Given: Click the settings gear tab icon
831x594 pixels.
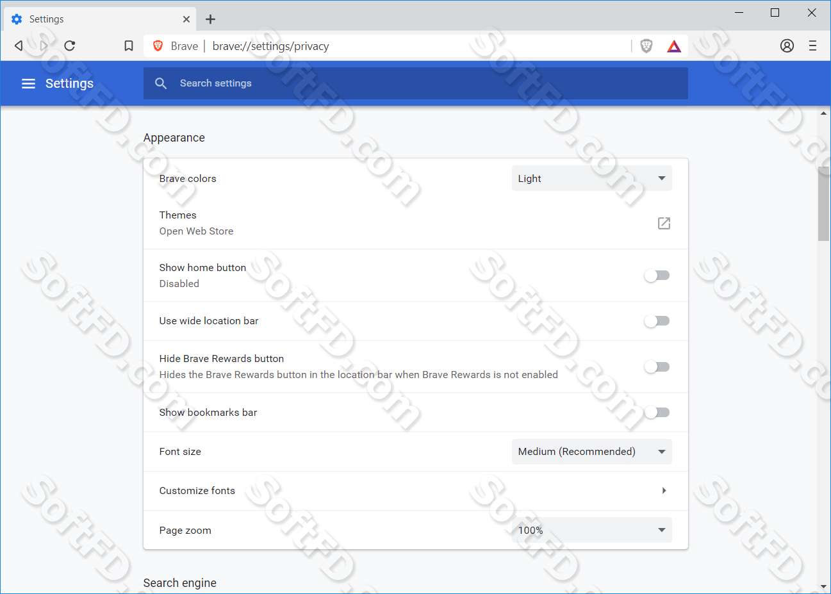Looking at the screenshot, I should click(17, 19).
